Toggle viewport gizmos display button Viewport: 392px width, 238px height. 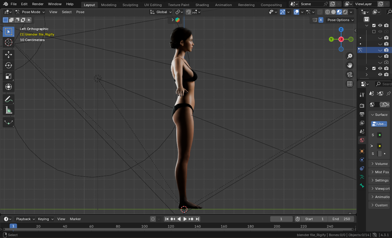click(x=283, y=12)
